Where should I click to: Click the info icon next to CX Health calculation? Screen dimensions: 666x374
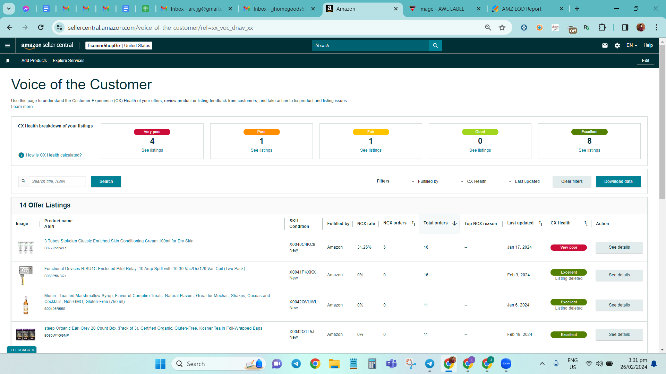[x=21, y=155]
